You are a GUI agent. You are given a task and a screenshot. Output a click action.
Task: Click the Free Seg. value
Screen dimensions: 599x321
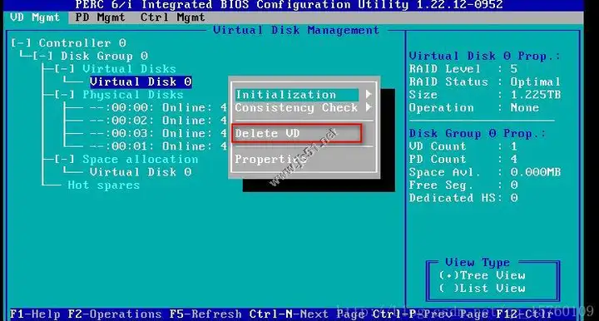pyautogui.click(x=514, y=185)
